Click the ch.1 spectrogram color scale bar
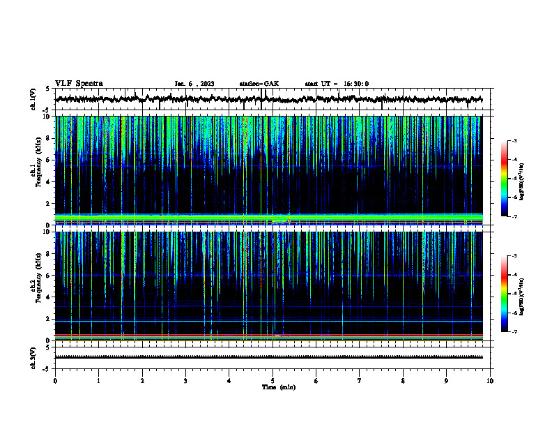552x427 pixels. 504,179
